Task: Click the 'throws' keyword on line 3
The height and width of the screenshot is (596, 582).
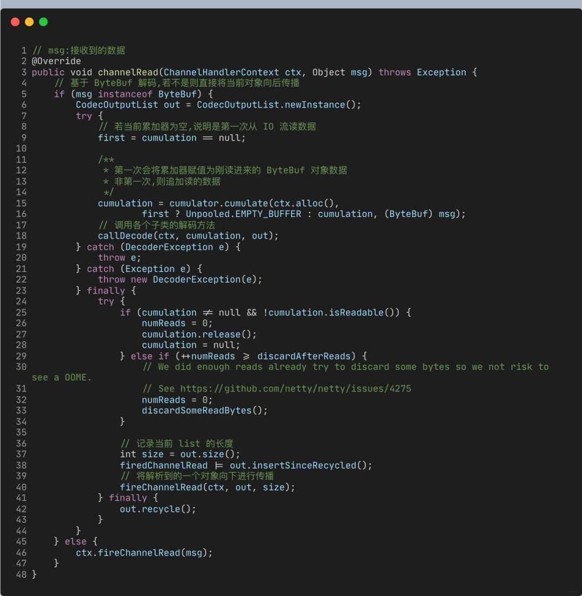Action: [395, 72]
